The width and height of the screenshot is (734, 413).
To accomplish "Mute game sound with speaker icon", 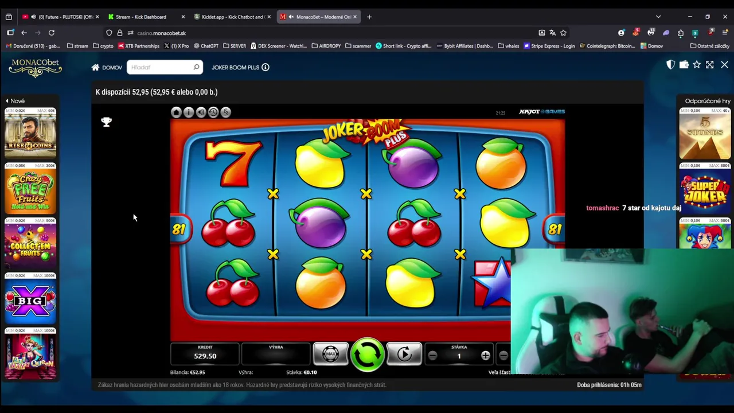I will coord(201,112).
